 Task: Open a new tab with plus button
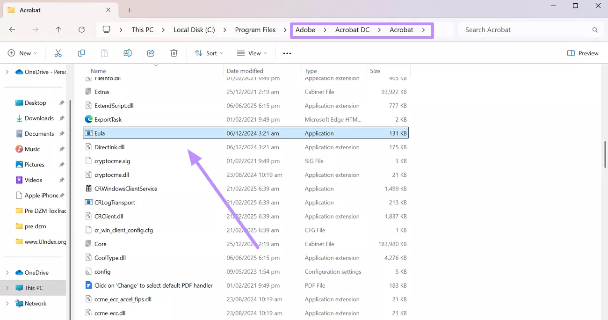click(130, 10)
